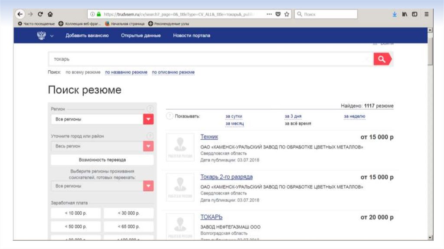The width and height of the screenshot is (444, 249).
Task: Open the Открытые данные menu item
Action: [140, 36]
